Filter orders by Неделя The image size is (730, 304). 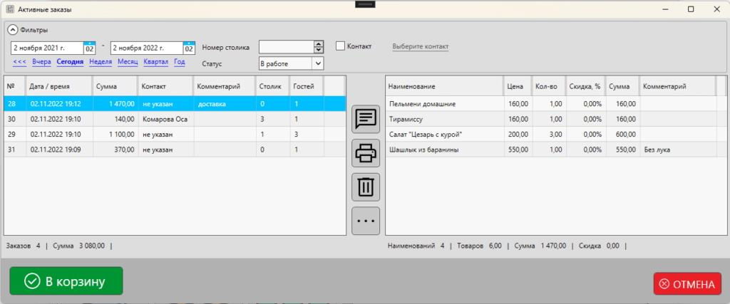click(101, 62)
